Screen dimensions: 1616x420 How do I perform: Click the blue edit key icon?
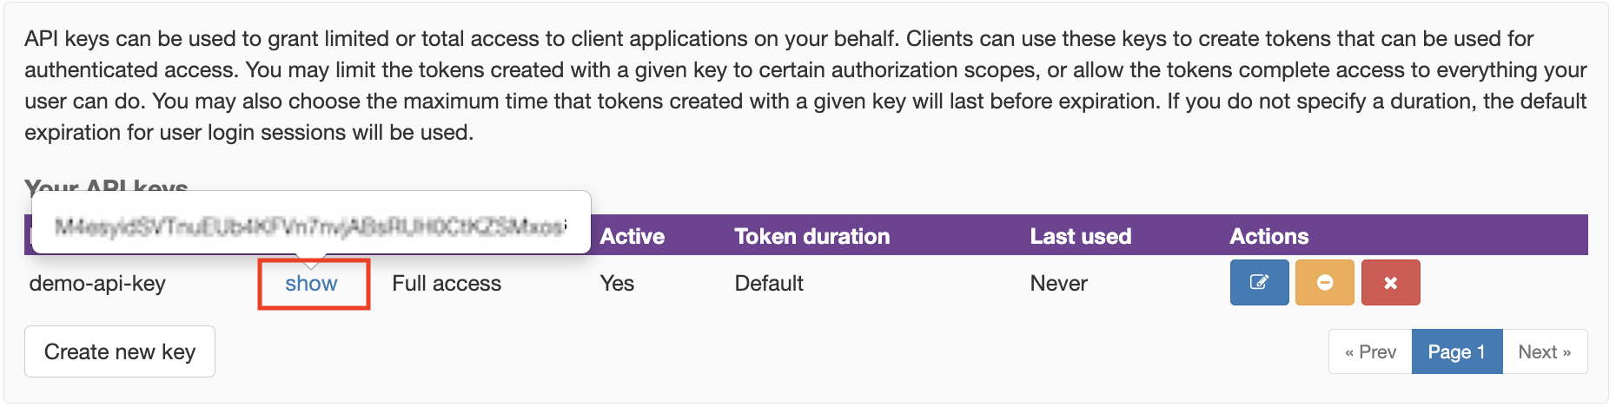click(1259, 283)
